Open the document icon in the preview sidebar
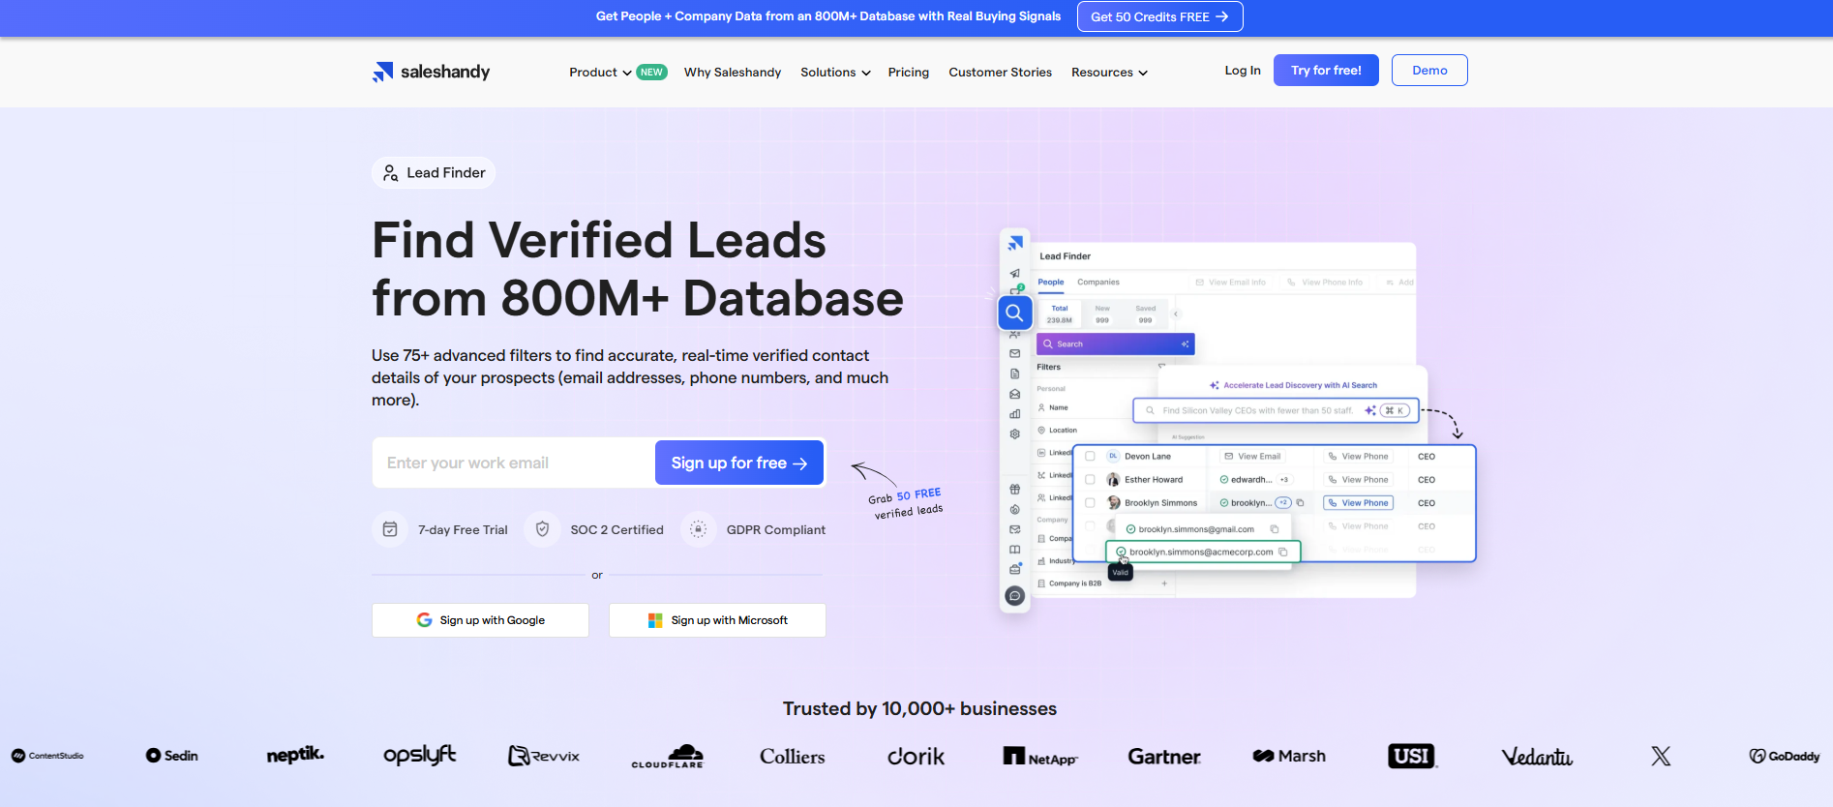Viewport: 1833px width, 807px height. tap(1014, 374)
